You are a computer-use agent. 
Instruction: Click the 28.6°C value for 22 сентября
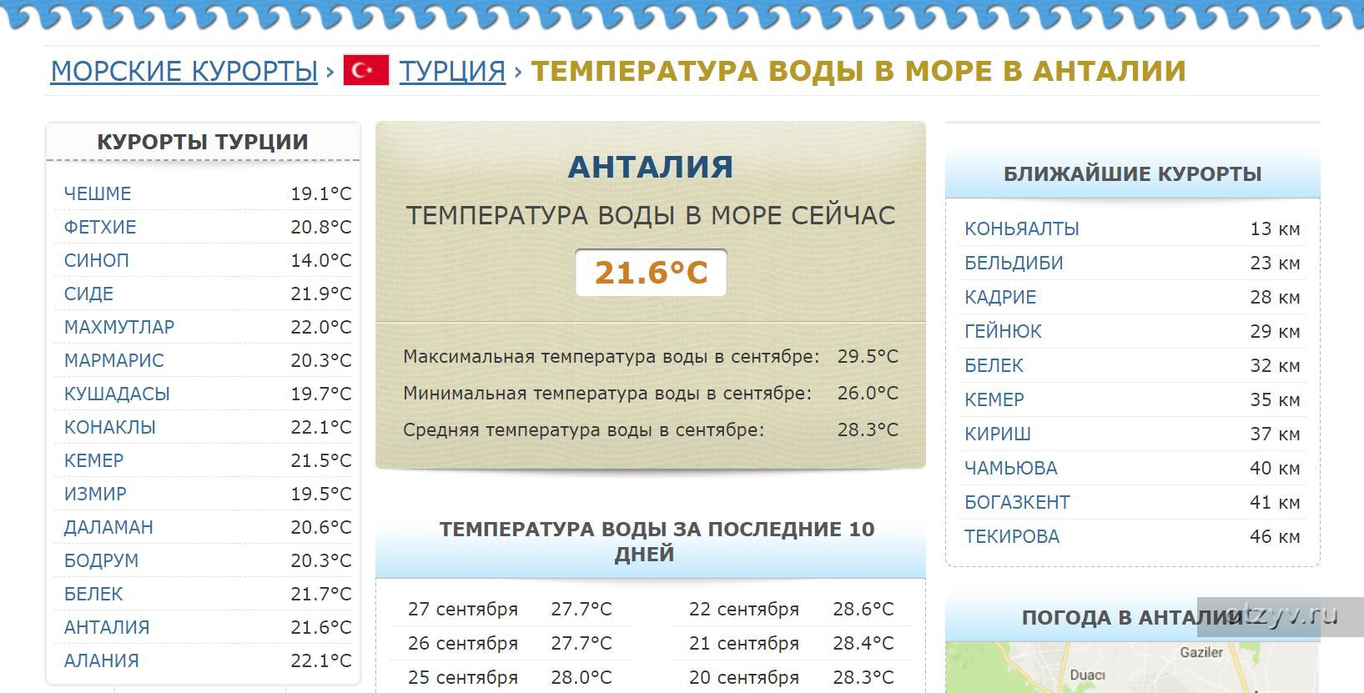point(863,610)
